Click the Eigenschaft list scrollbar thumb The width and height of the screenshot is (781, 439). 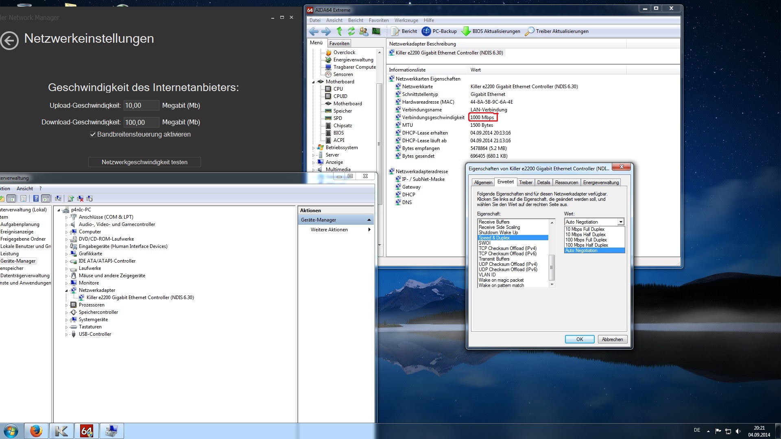pyautogui.click(x=552, y=267)
